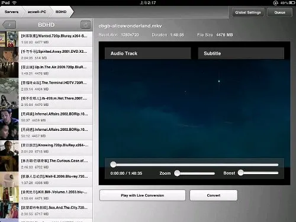Screen dimensions: 296x222
Task: Tap the orientation lock status icon
Action: (275, 3)
